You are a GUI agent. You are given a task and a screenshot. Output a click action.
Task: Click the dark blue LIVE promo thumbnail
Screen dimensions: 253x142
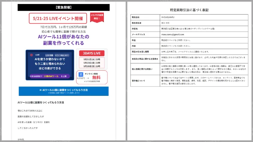(x=50, y=65)
